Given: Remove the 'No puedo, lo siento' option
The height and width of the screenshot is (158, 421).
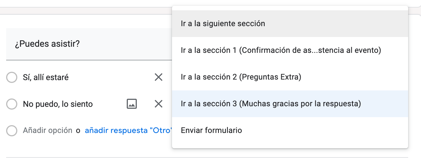Looking at the screenshot, I should click(159, 104).
